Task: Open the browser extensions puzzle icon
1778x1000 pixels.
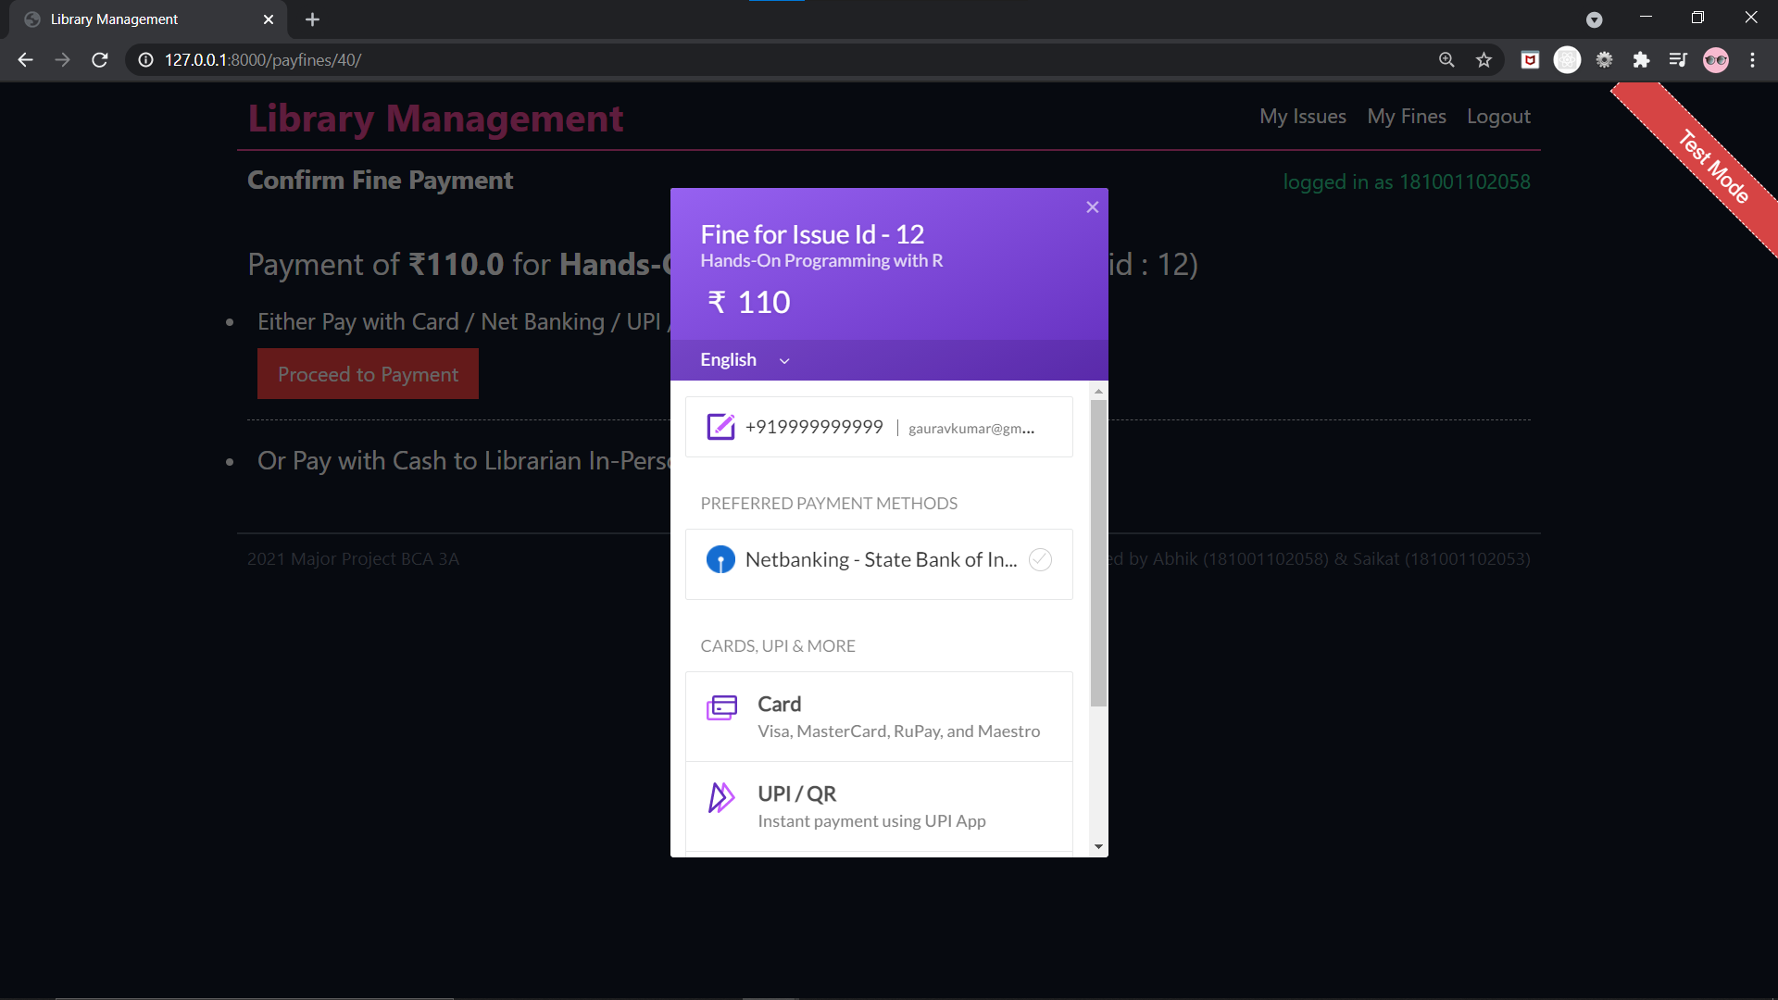Action: coord(1641,60)
